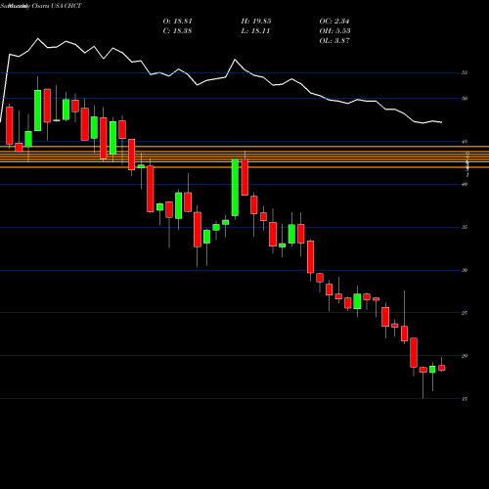This screenshot has height=489, width=489.
Task: Click the 30 price axis label
Action: (465, 270)
